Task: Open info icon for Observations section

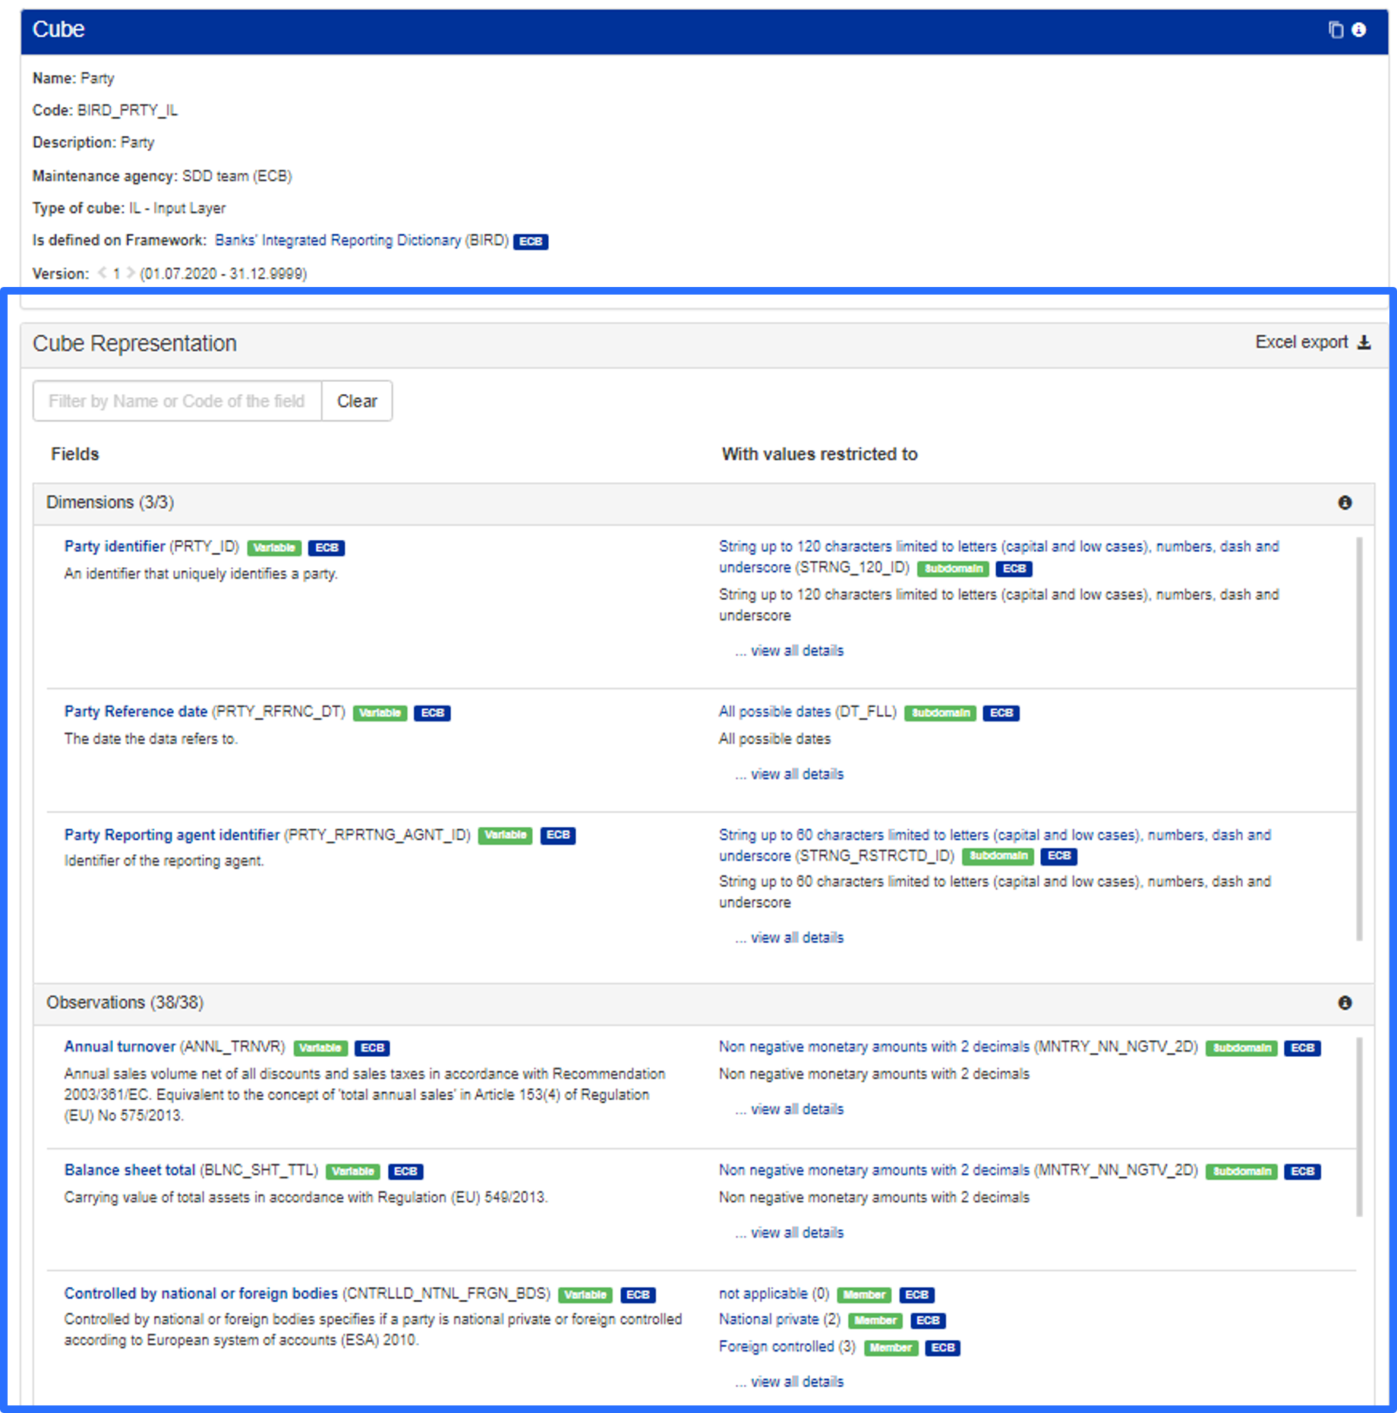Action: tap(1345, 1003)
